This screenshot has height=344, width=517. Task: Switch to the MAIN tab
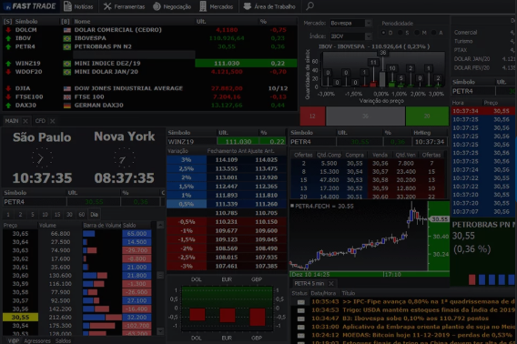point(12,121)
